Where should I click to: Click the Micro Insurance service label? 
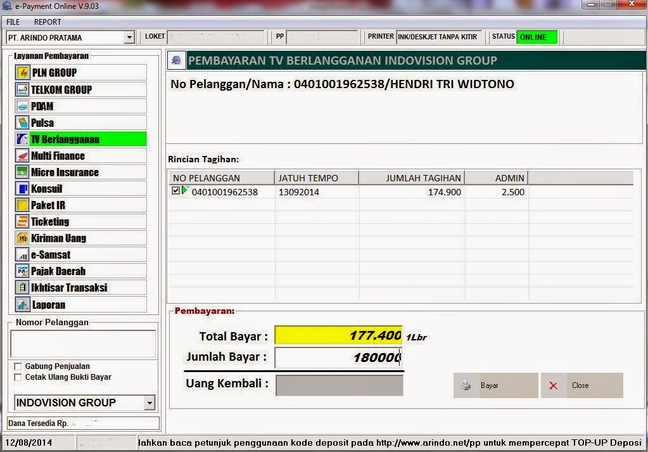(x=65, y=172)
